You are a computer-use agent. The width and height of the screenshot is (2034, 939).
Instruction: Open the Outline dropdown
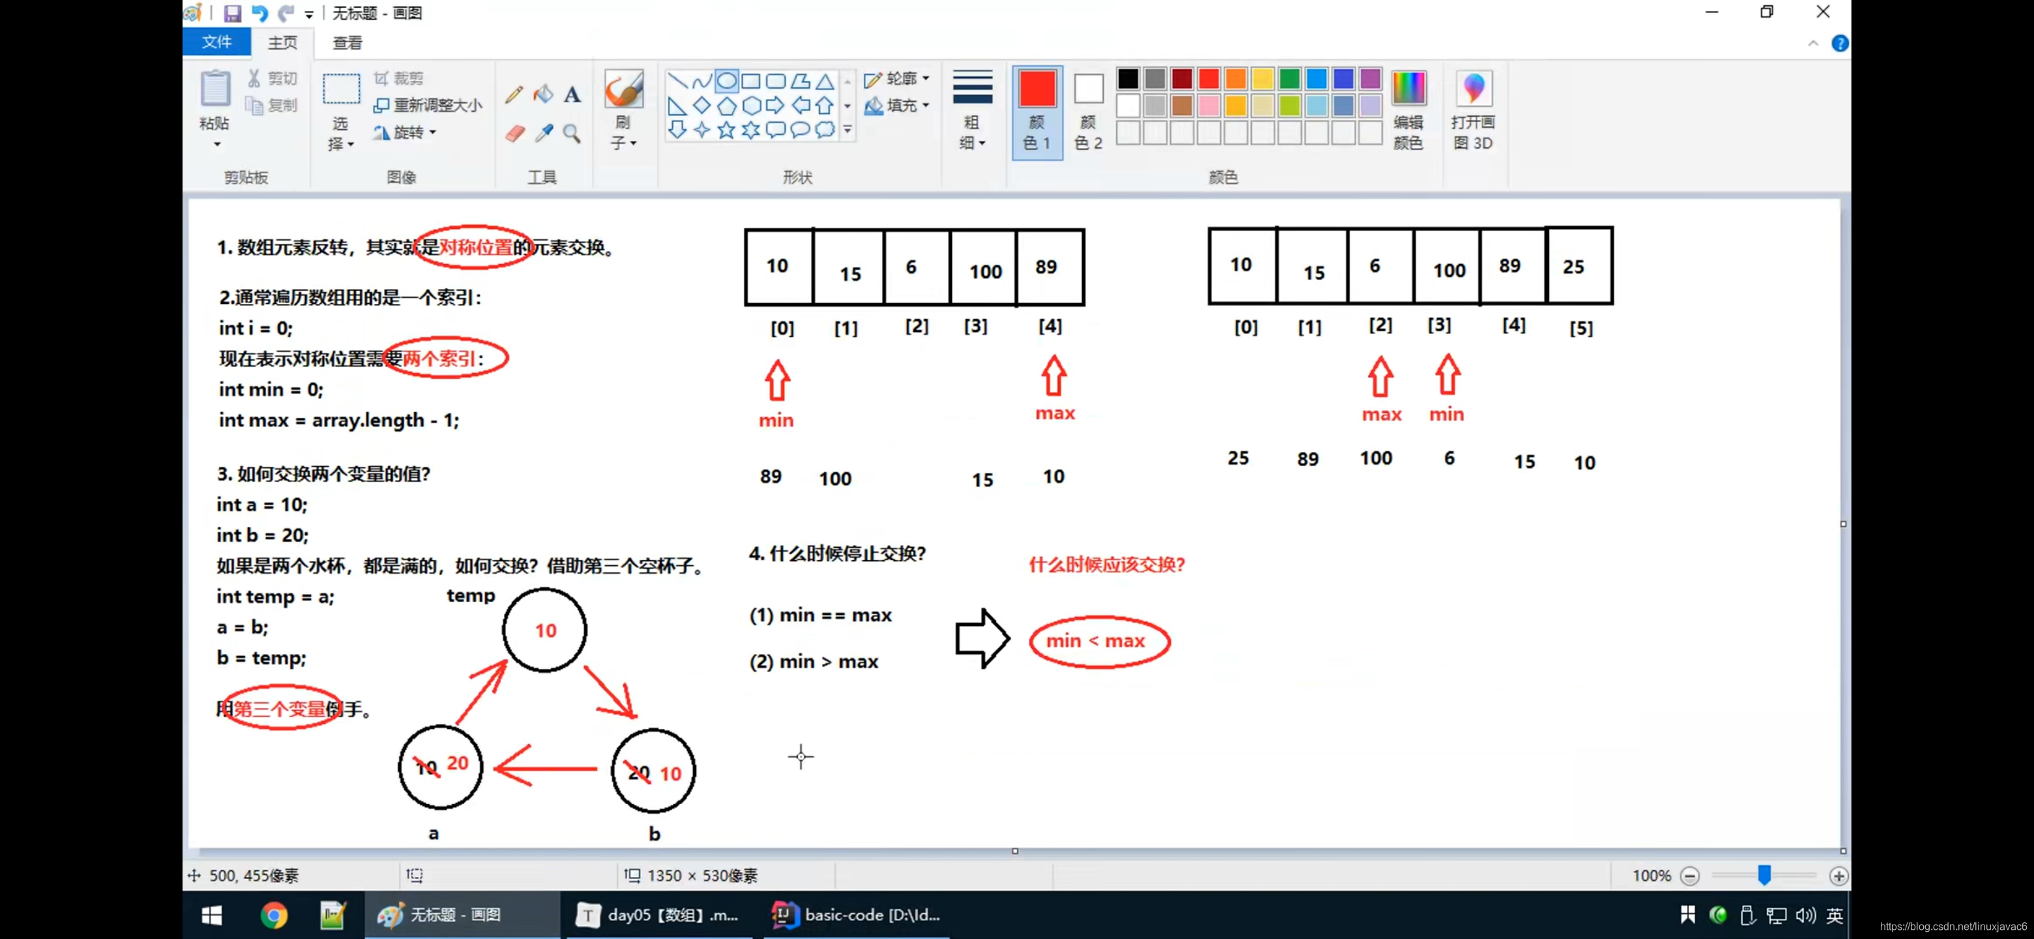[897, 79]
